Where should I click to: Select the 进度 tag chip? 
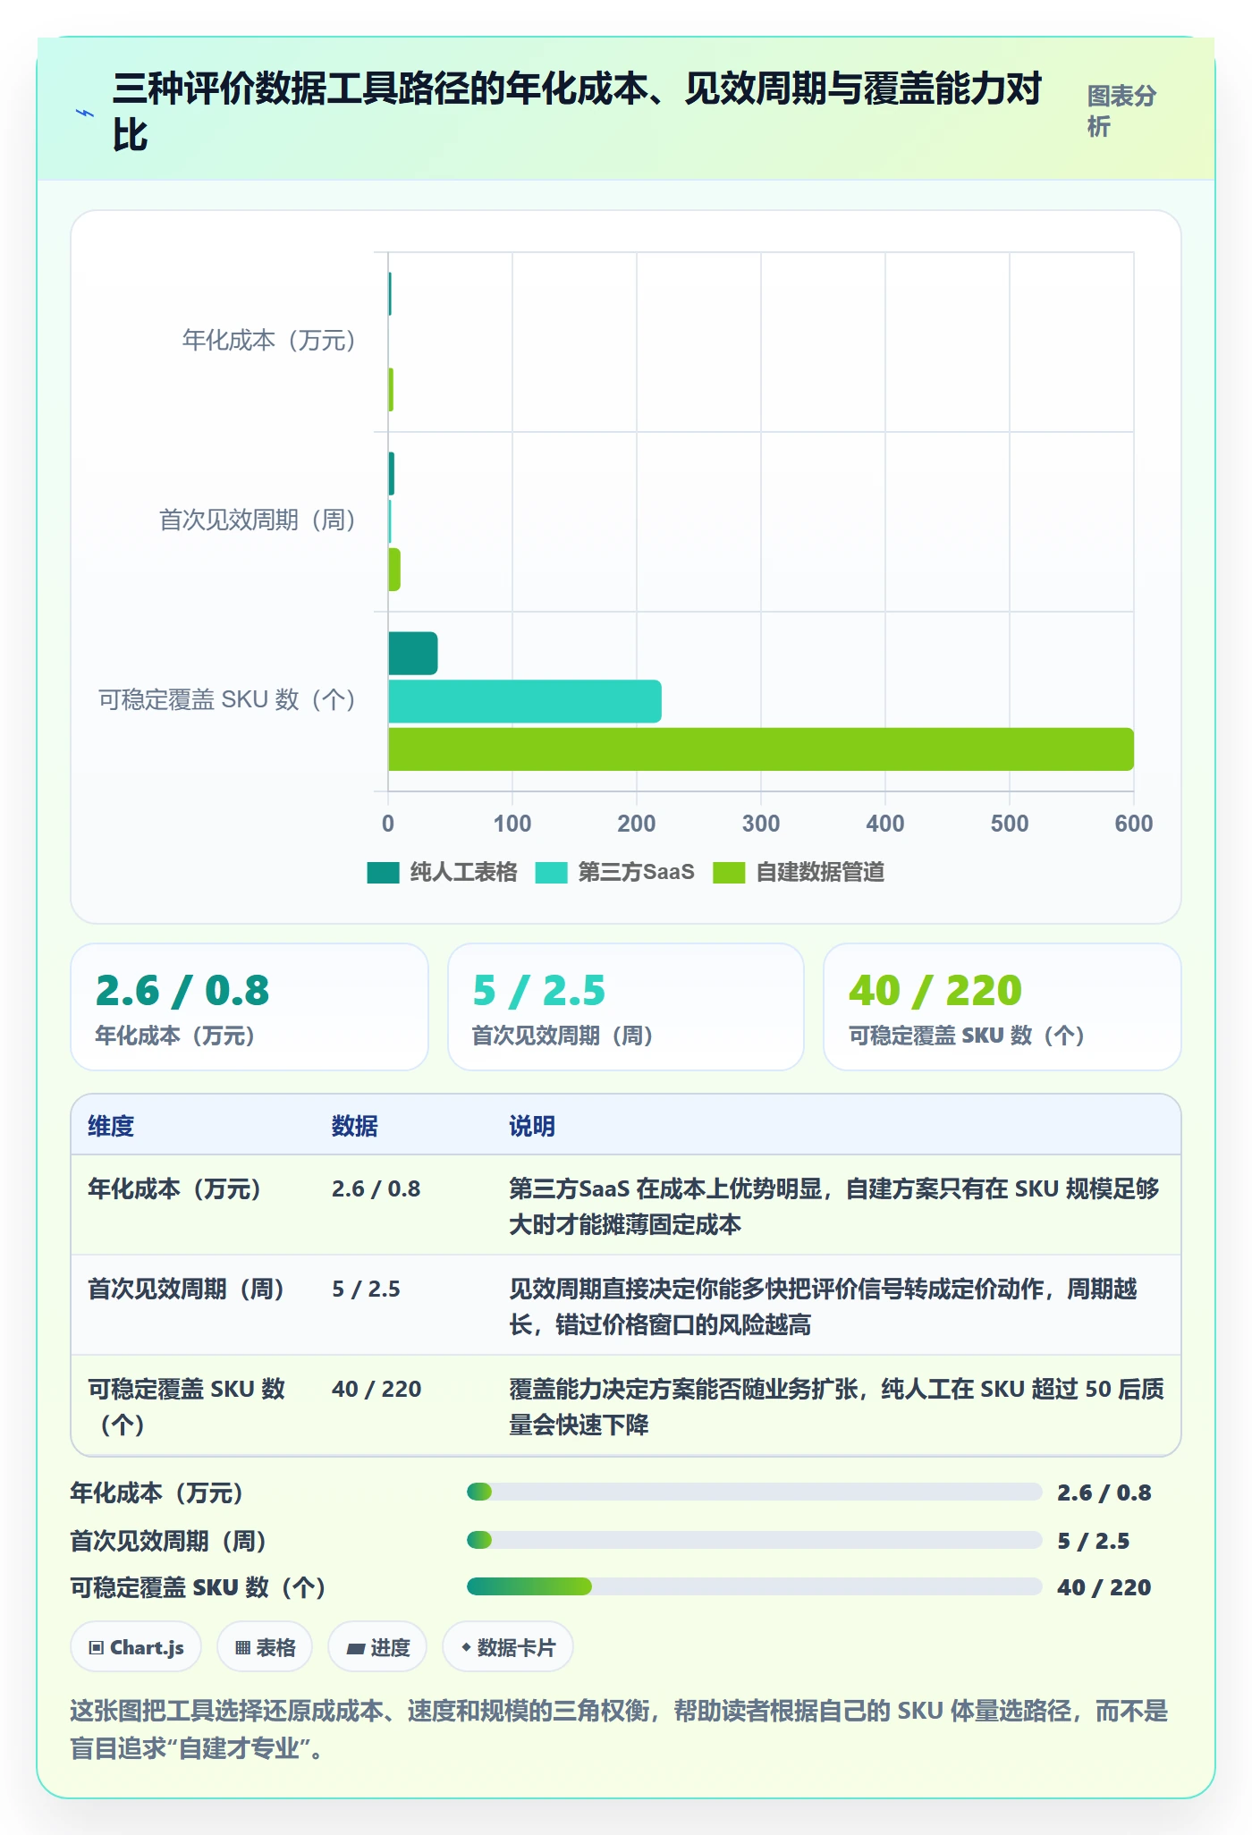click(377, 1646)
